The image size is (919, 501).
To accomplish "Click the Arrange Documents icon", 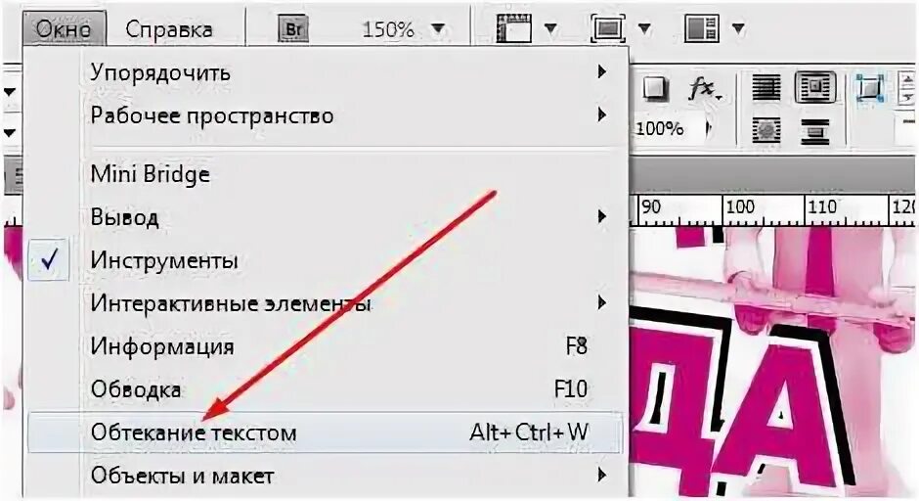I will pos(702,27).
